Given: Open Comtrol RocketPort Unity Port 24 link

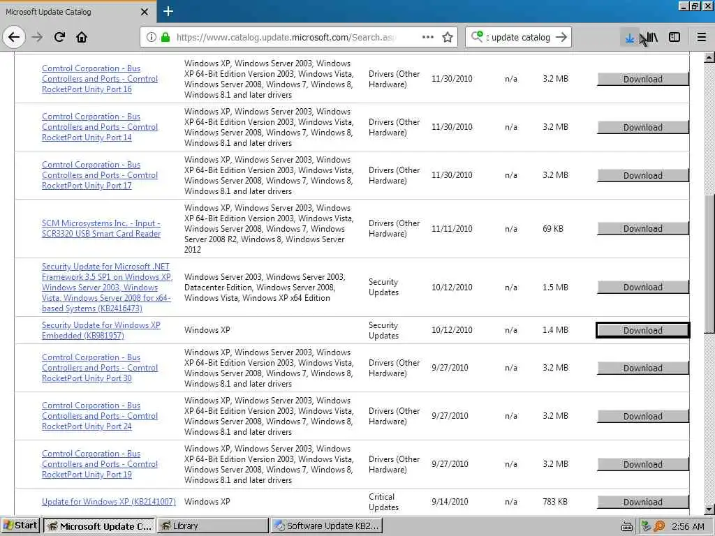Looking at the screenshot, I should [100, 416].
